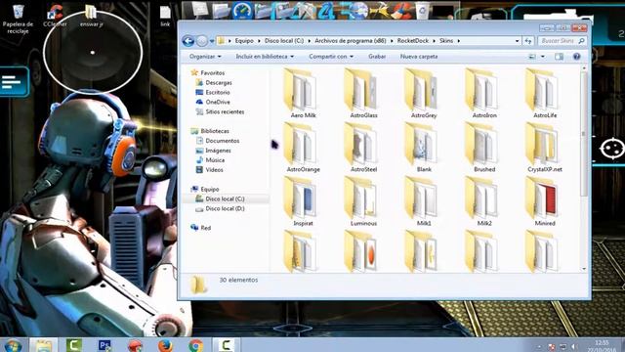Viewport: 625px width, 352px height.
Task: Open the Compartir con dropdown
Action: (331, 57)
